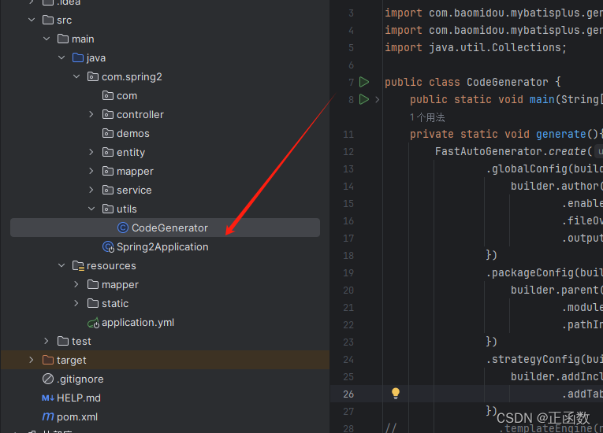Expand the mapper package under com.spring2
This screenshot has width=603, height=433.
coord(91,171)
